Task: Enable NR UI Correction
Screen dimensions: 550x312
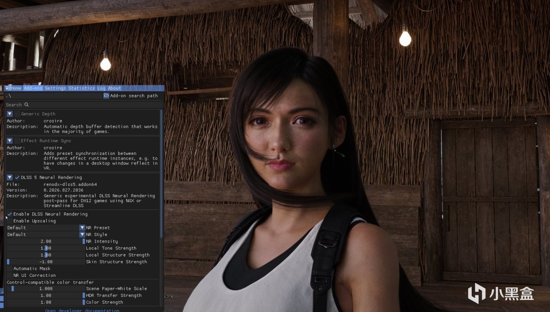Action: point(9,275)
